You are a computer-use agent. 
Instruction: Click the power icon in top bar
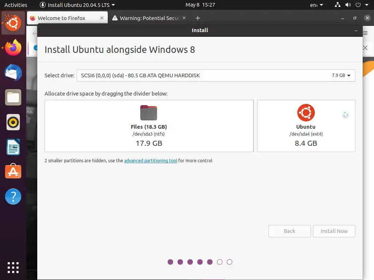click(x=358, y=5)
